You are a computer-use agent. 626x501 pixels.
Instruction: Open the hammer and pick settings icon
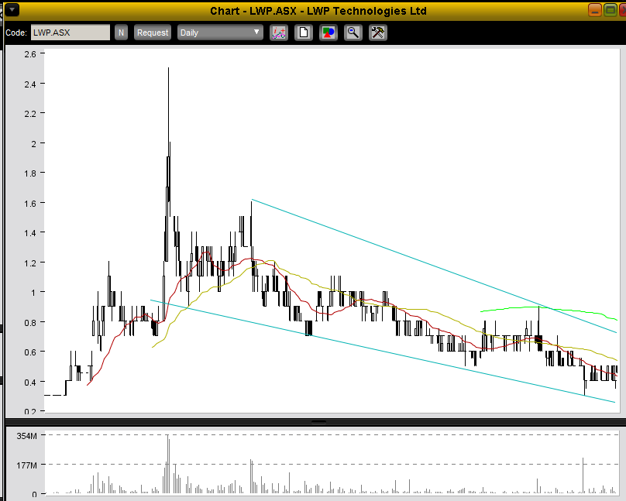tap(377, 33)
